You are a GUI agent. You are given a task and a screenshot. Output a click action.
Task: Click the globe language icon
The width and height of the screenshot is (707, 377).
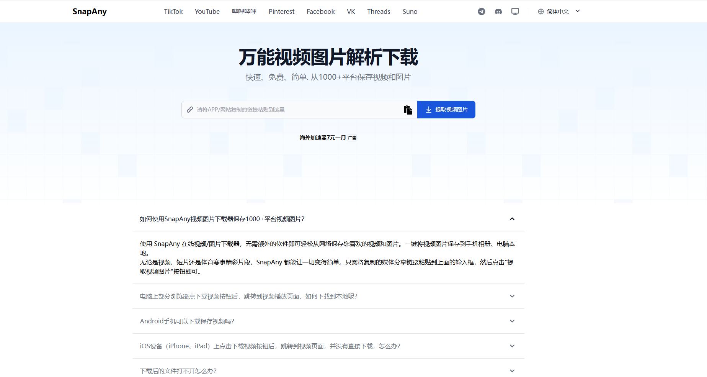(541, 11)
